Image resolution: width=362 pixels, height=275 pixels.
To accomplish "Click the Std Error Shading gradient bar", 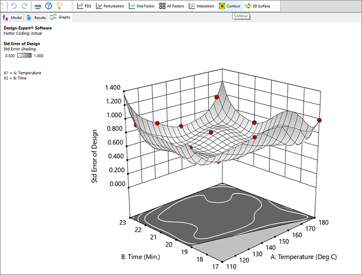I will [x=24, y=55].
